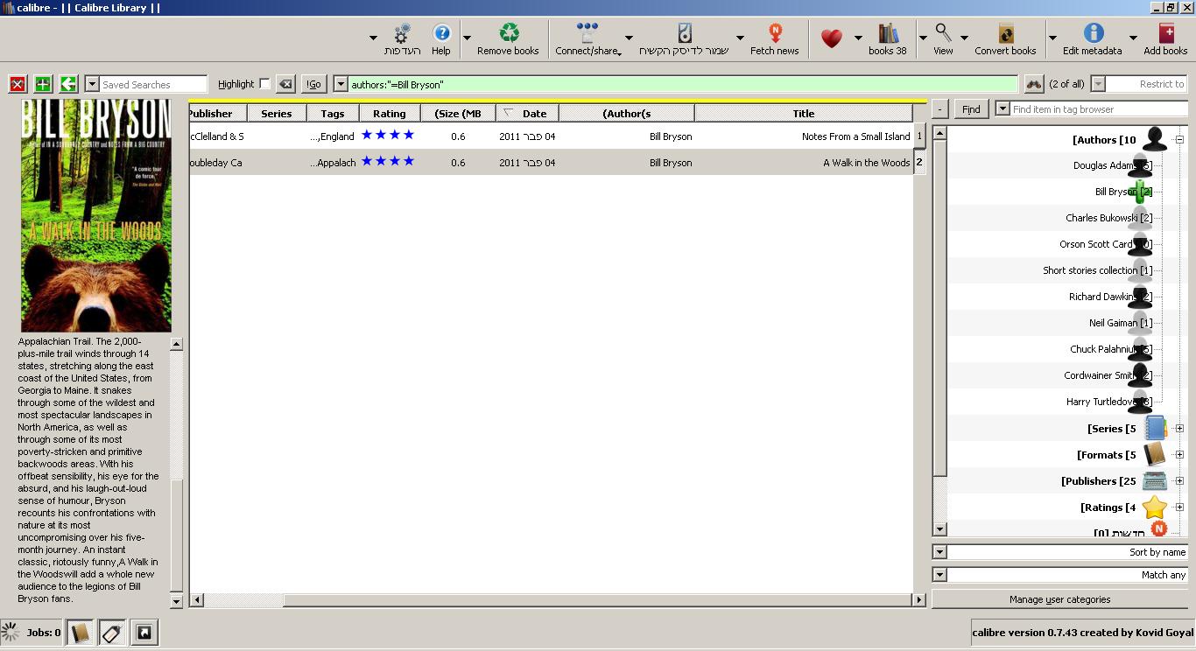This screenshot has height=651, width=1196.
Task: Click the minus collapse-all button beside Find
Action: point(939,109)
